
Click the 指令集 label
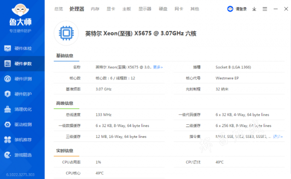195,136
